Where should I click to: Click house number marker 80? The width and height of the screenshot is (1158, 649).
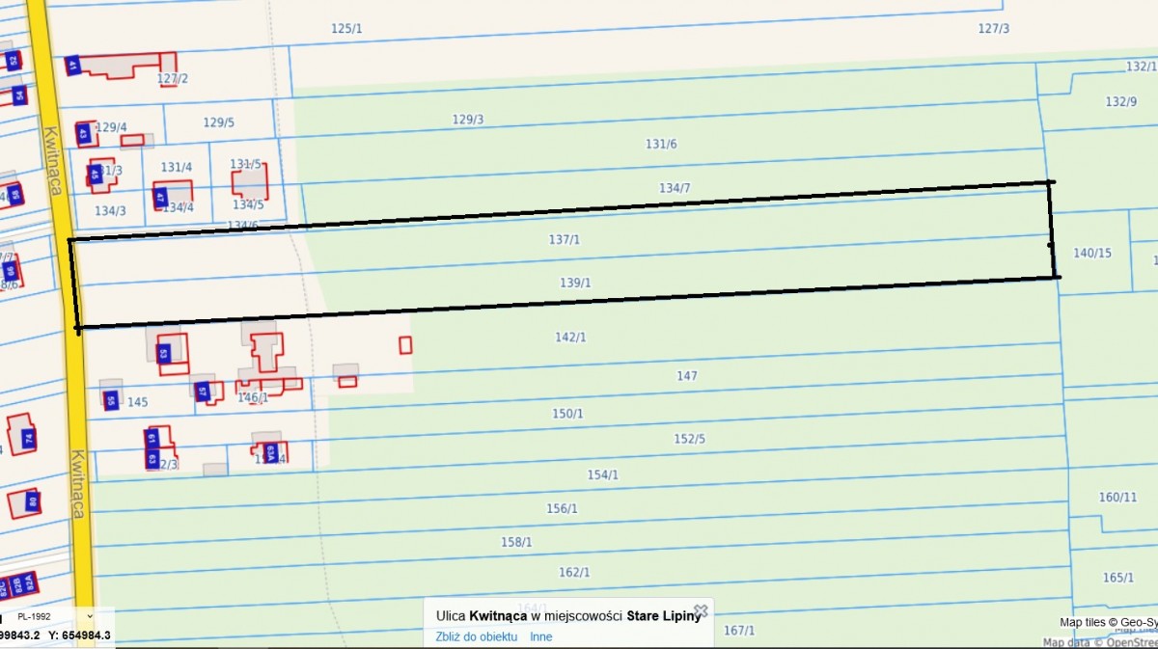click(x=32, y=501)
